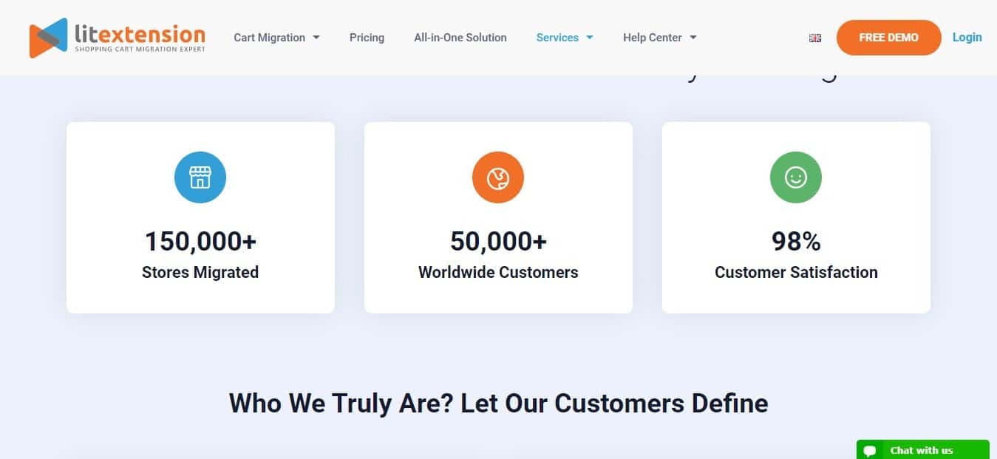Open the Pricing menu item
Viewport: 997px width, 459px height.
point(367,38)
